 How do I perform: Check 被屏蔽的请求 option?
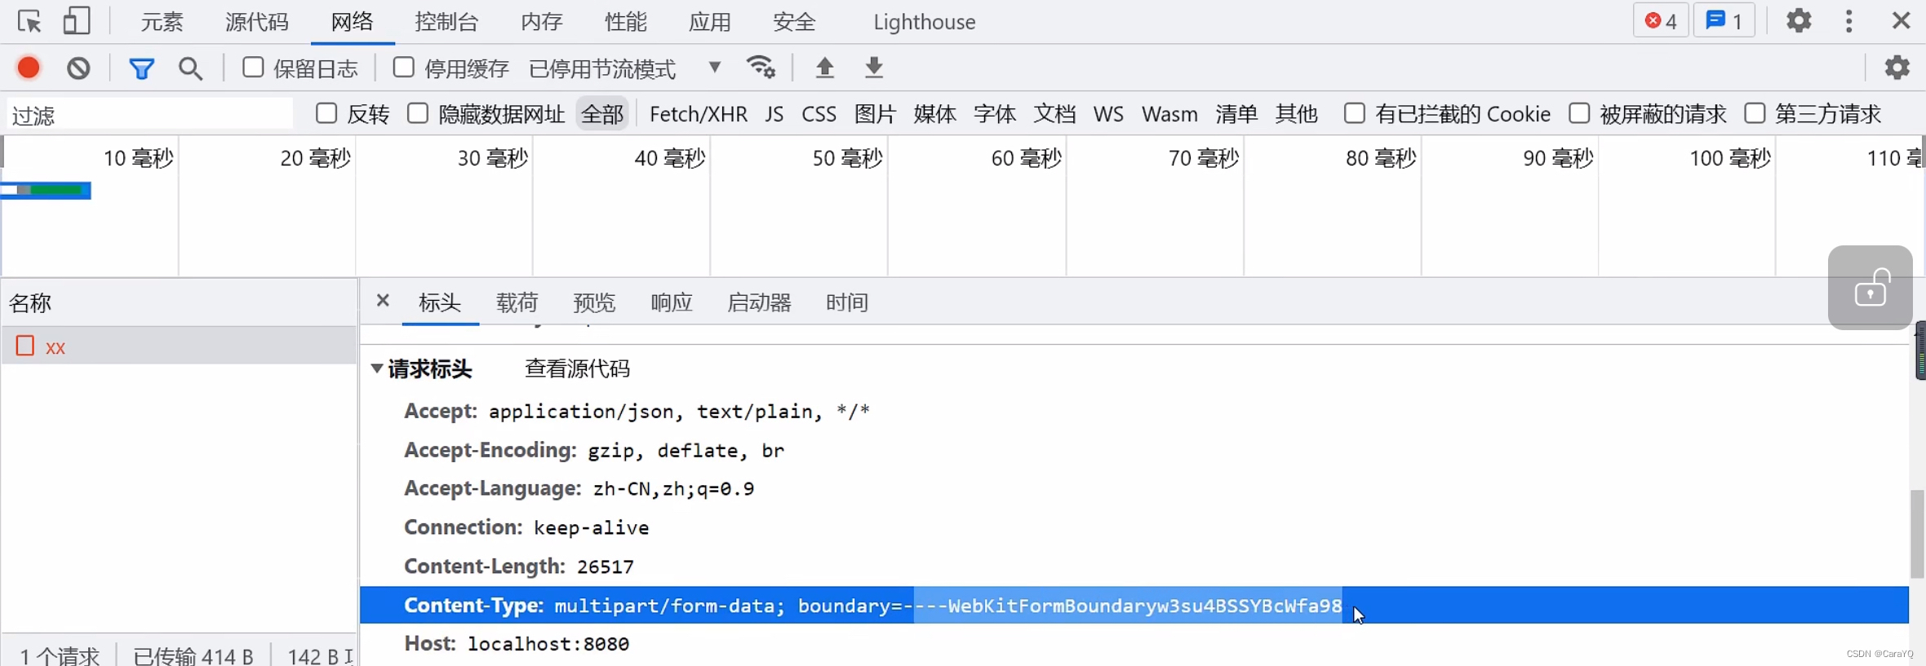tap(1579, 113)
